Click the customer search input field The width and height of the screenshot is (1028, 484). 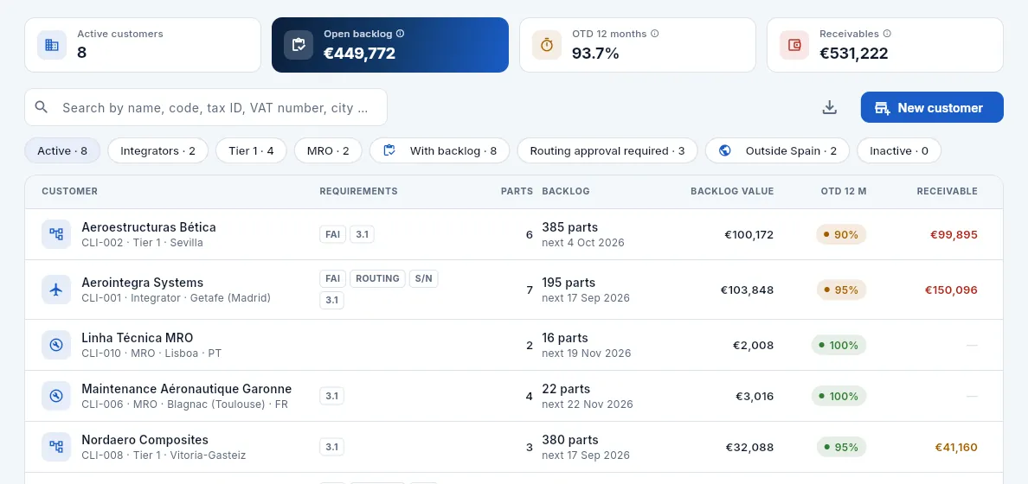coord(206,107)
